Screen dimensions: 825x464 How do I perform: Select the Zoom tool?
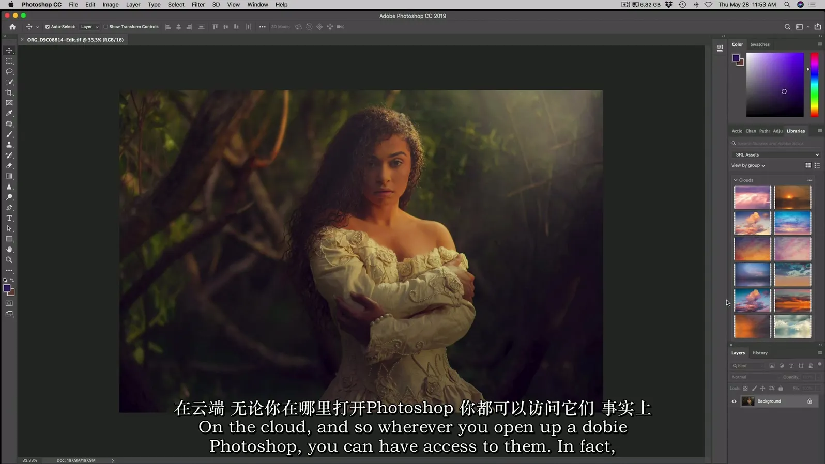tap(9, 260)
